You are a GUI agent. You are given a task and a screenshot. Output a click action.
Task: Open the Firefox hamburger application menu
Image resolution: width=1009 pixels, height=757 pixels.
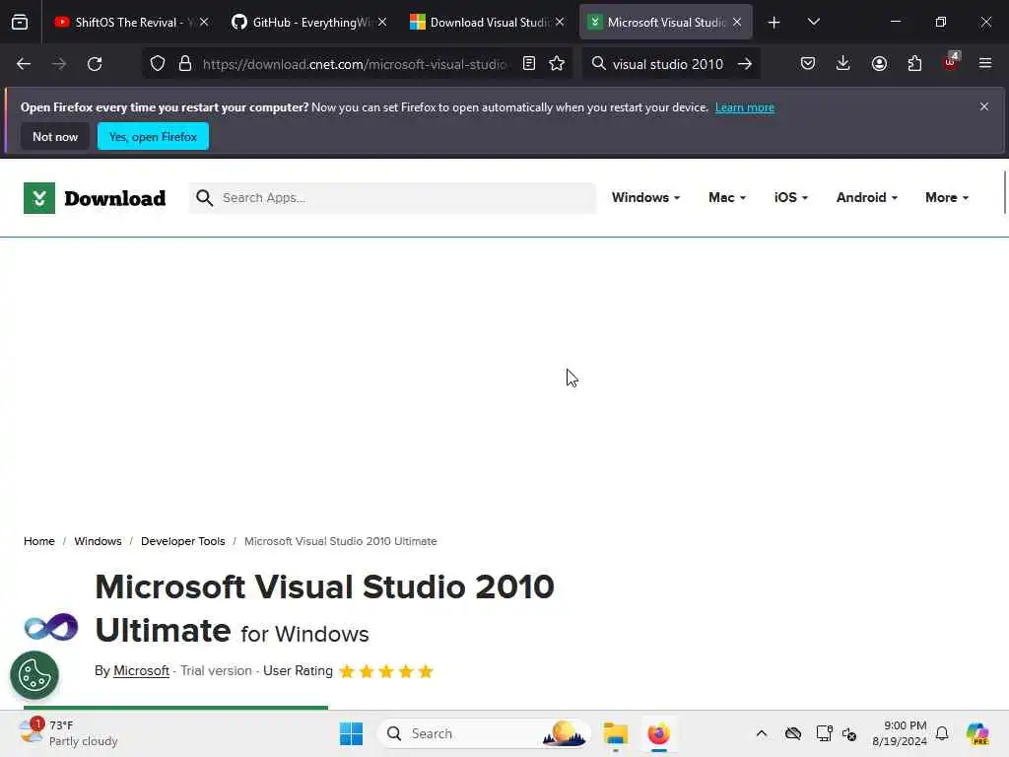(x=985, y=63)
